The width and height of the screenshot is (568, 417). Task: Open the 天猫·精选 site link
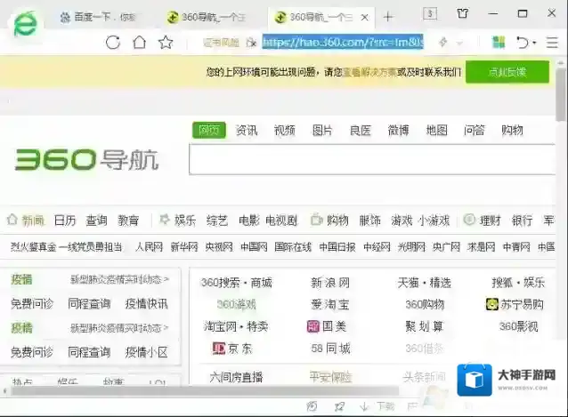[x=424, y=283]
